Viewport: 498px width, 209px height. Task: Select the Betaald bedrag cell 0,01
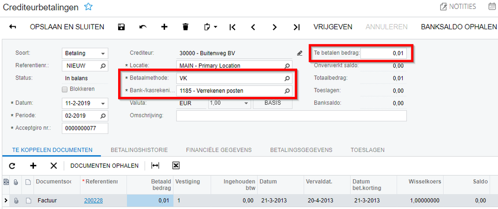point(150,201)
